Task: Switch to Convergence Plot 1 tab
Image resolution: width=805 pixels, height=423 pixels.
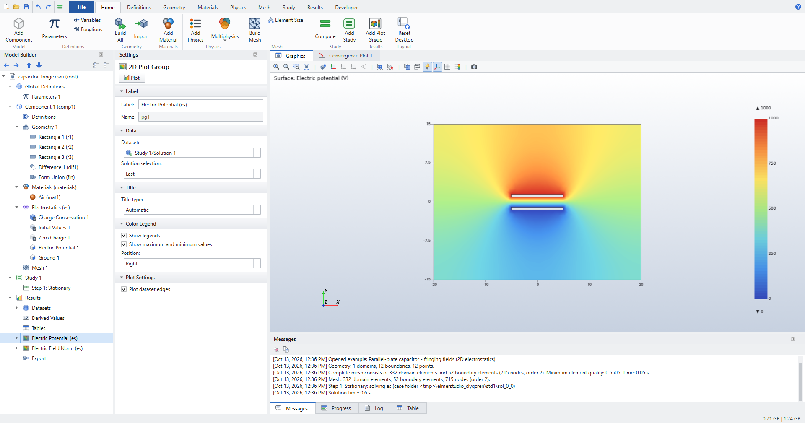Action: 346,56
